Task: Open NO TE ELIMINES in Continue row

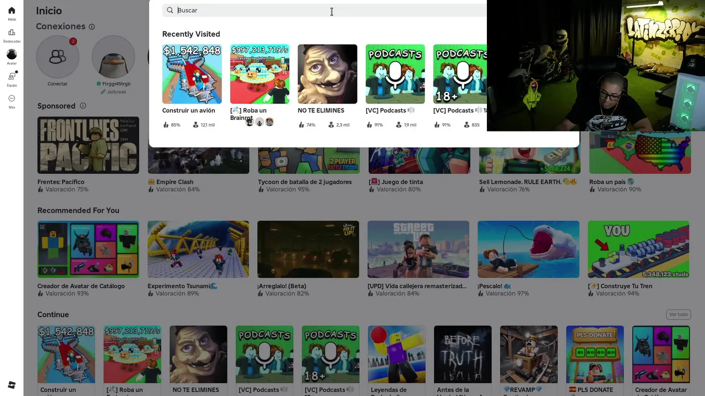Action: tap(198, 354)
